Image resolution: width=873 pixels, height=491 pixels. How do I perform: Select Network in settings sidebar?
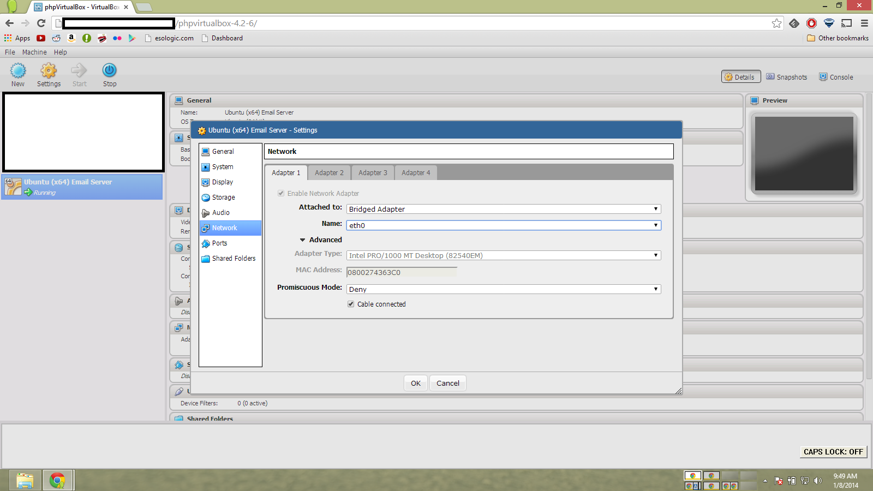coord(230,228)
